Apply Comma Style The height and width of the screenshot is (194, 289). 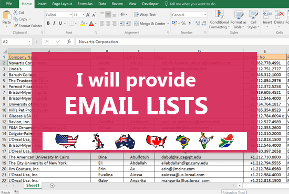pos(190,24)
